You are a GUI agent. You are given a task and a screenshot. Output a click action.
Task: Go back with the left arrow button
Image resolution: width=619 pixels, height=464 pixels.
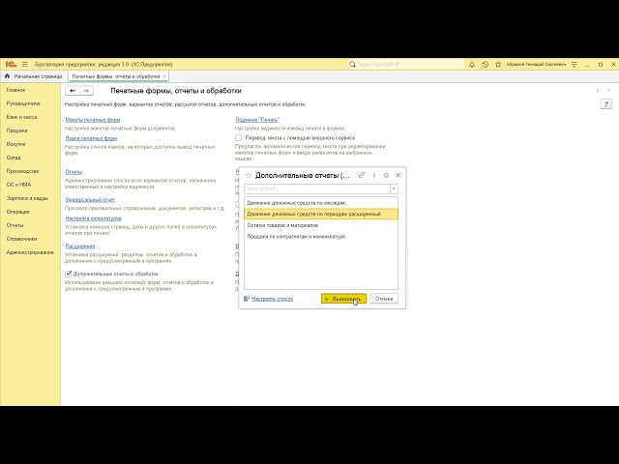click(73, 91)
